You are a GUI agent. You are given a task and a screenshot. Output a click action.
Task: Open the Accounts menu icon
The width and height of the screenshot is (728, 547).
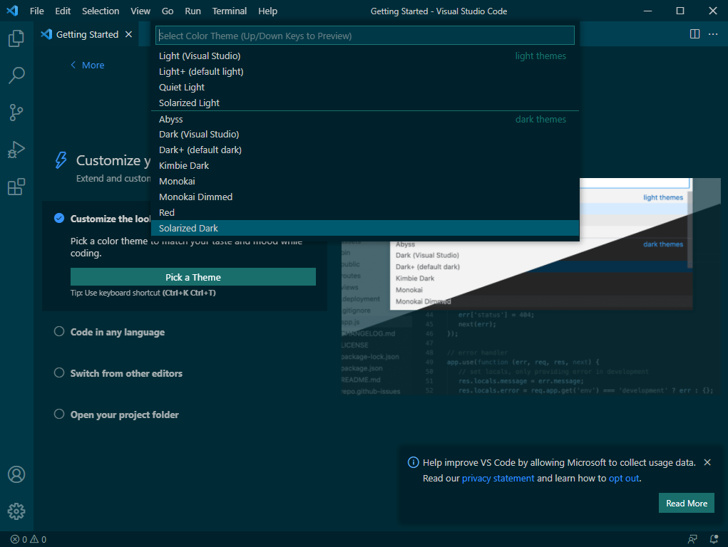(x=16, y=474)
